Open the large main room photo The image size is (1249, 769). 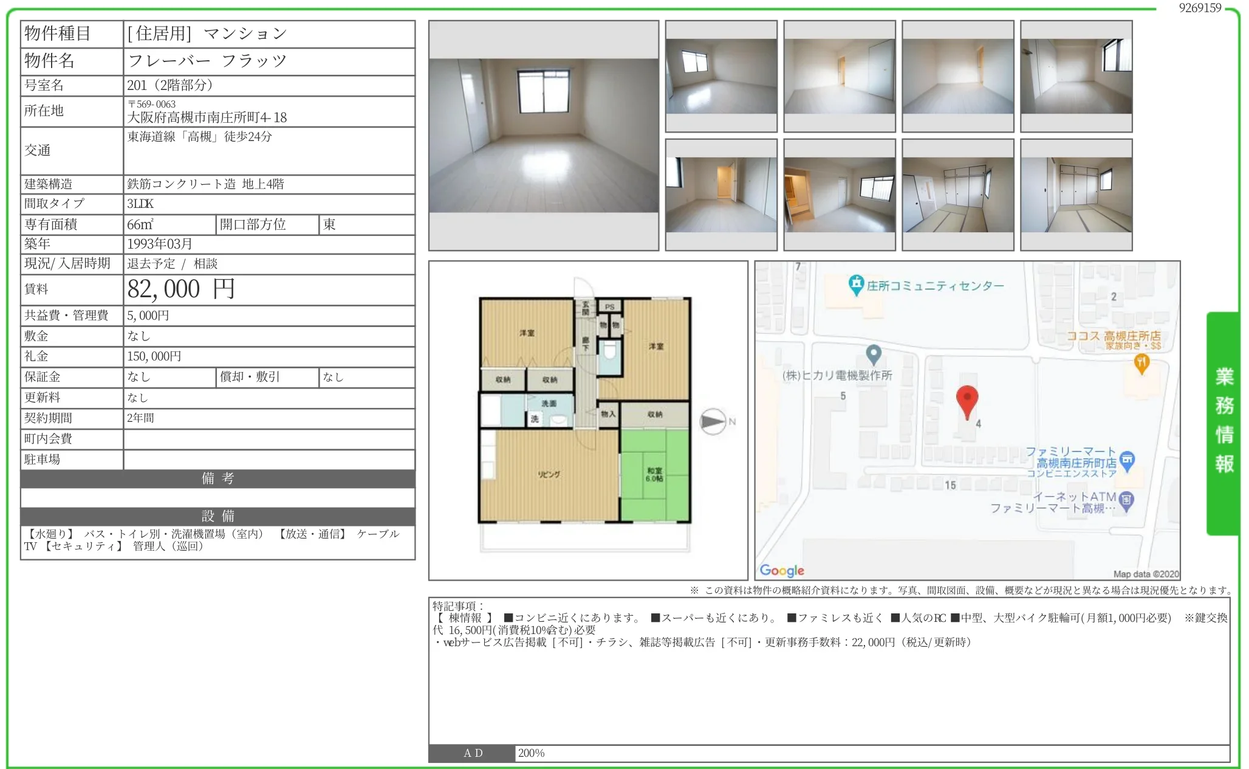(543, 136)
